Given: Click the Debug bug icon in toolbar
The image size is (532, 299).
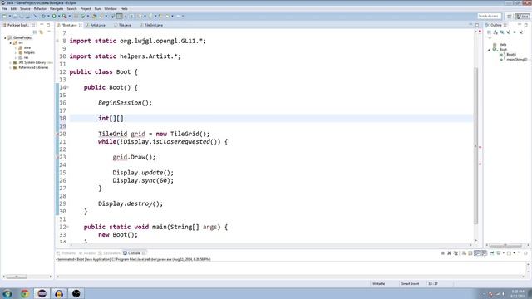Looking at the screenshot, I should click(x=43, y=16).
